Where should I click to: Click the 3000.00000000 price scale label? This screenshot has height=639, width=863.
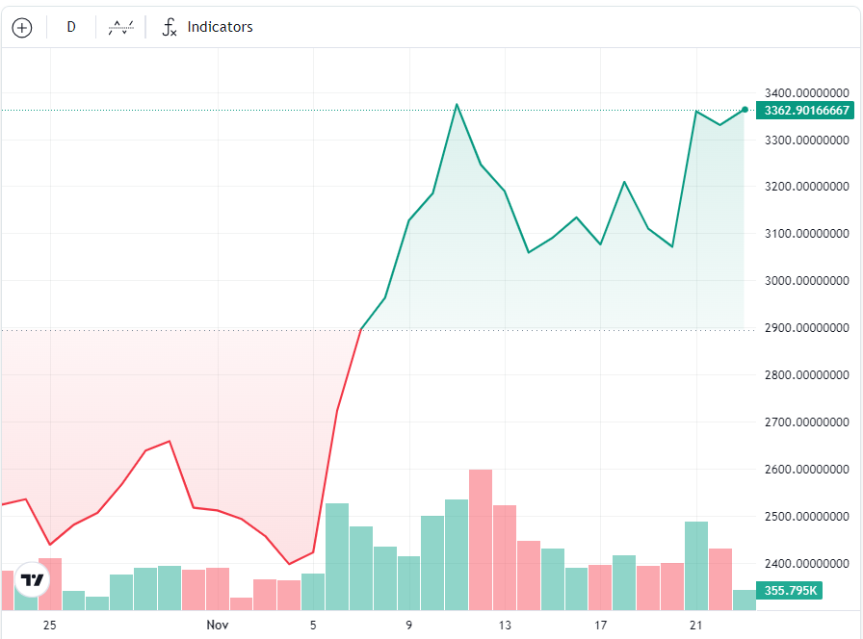[805, 281]
